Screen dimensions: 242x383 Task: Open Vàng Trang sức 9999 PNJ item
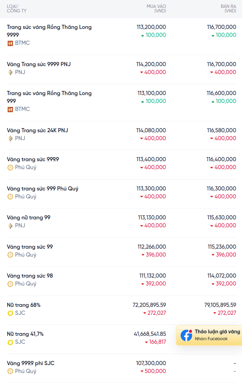tap(39, 64)
